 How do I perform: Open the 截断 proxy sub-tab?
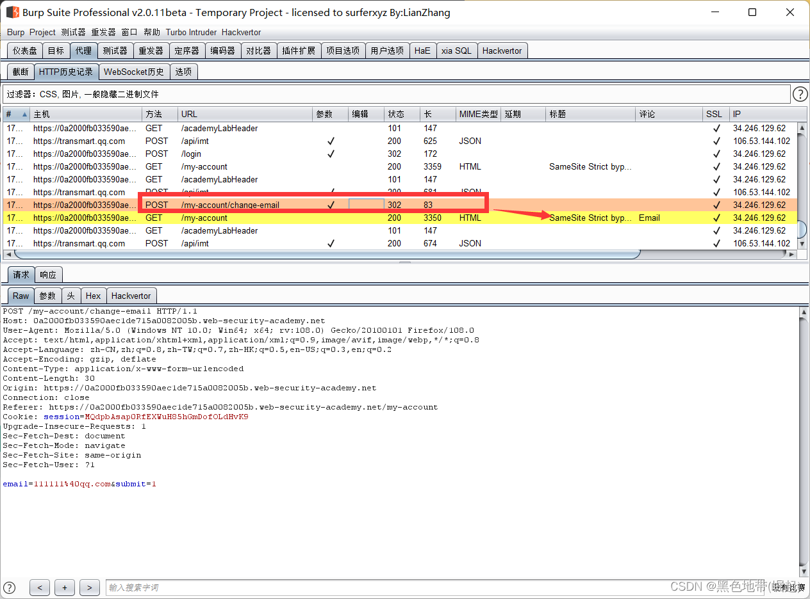21,72
